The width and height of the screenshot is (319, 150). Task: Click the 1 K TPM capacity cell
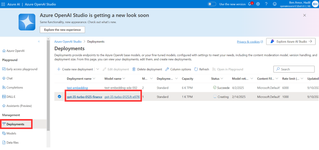tap(187, 97)
